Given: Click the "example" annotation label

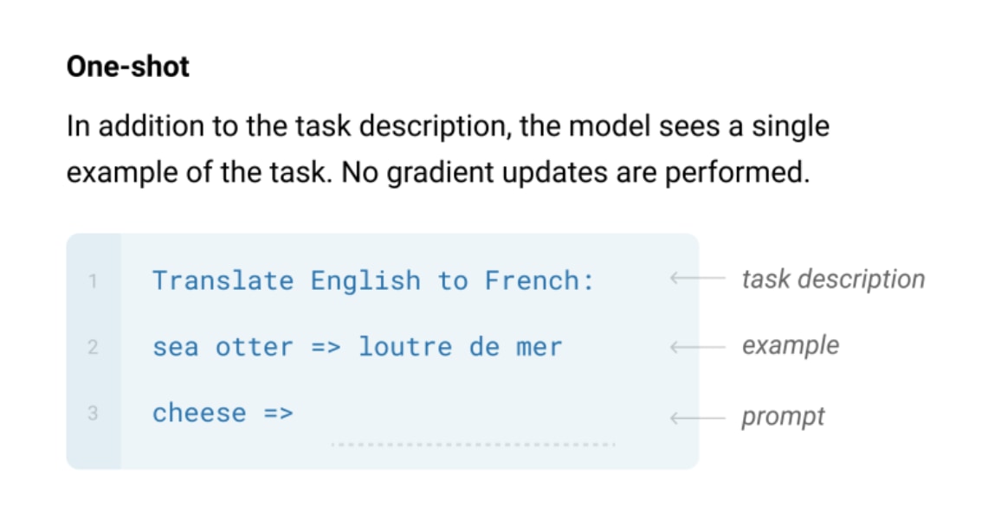Looking at the screenshot, I should pyautogui.click(x=790, y=346).
